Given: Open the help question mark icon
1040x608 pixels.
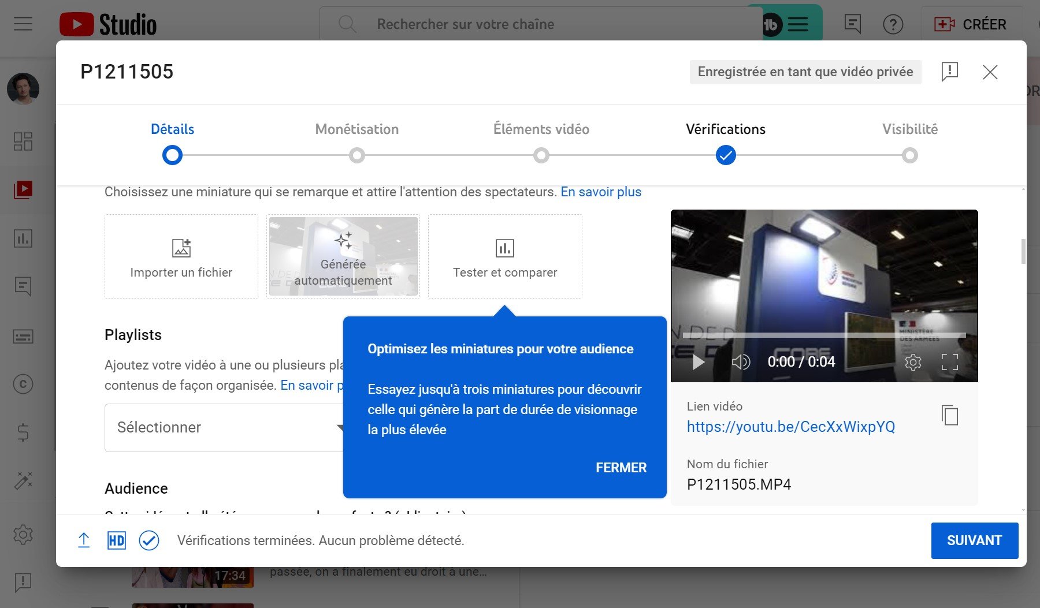Looking at the screenshot, I should click(893, 24).
